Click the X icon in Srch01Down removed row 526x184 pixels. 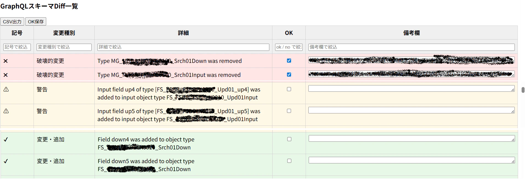pyautogui.click(x=6, y=61)
